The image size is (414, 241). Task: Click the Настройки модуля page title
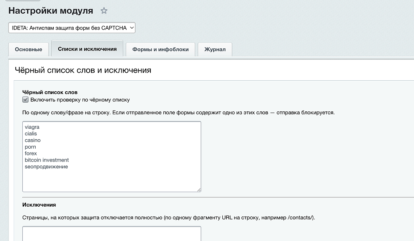click(x=51, y=10)
